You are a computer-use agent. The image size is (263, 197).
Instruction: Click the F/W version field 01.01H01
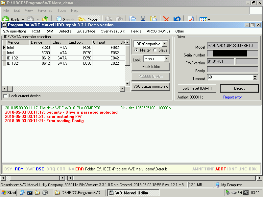(220, 61)
